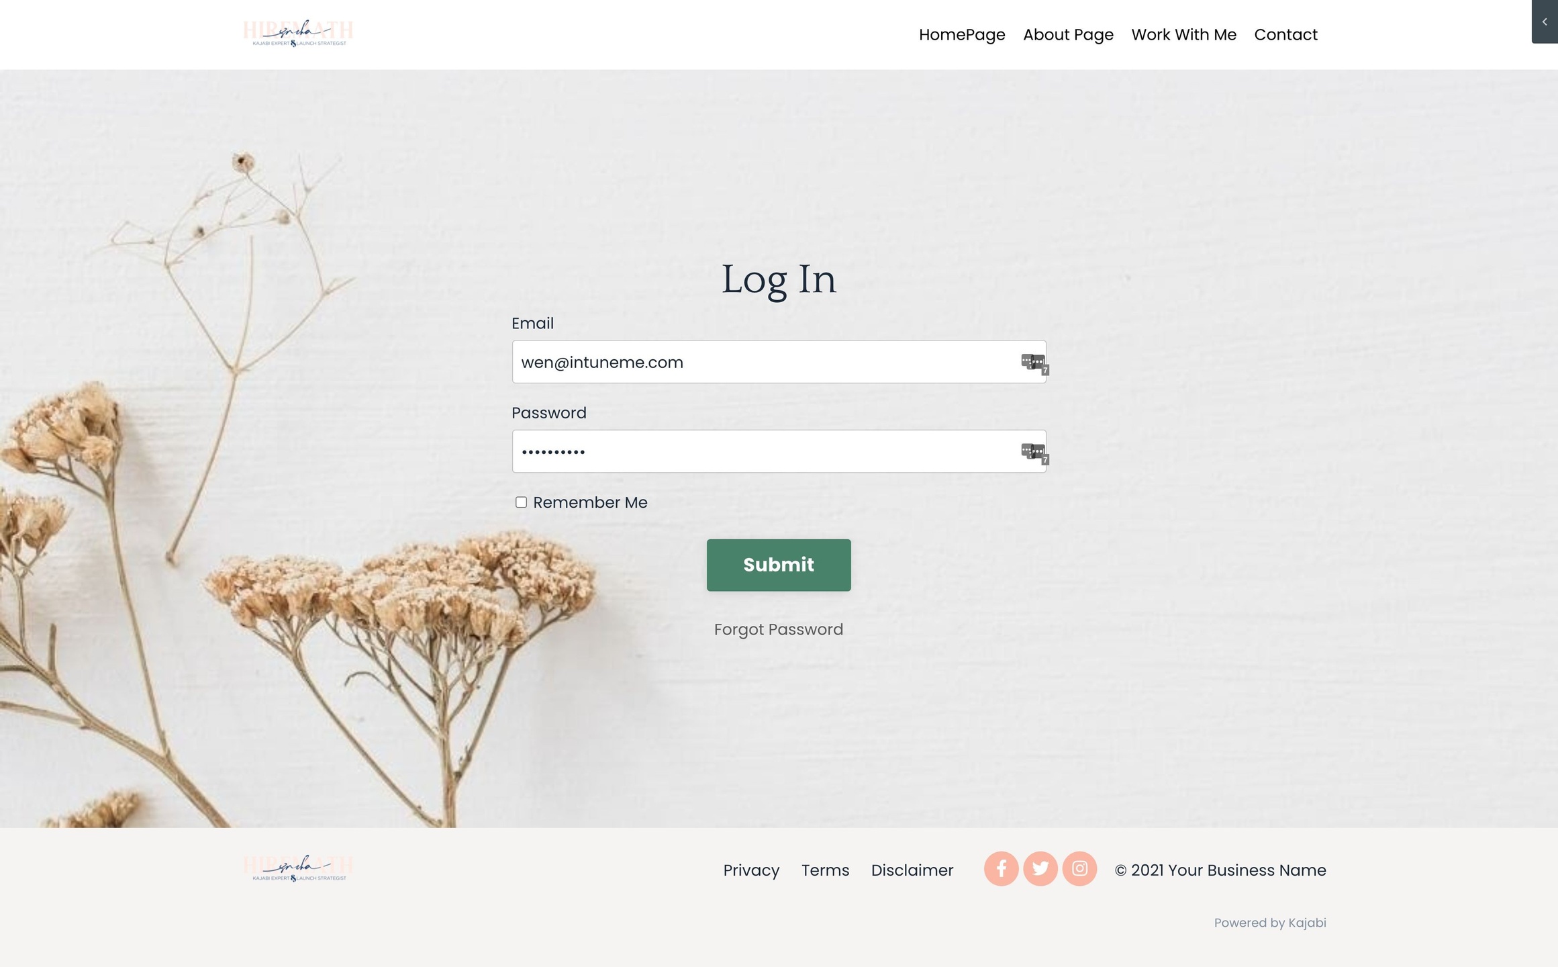Click the sidebar toggle arrow on right edge

1545,21
